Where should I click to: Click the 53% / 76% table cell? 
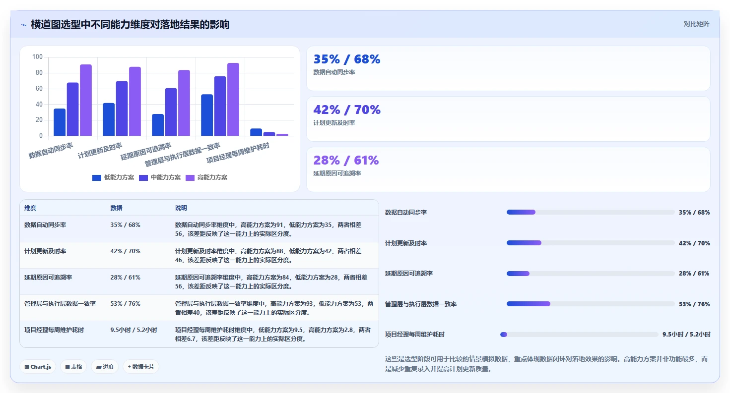(125, 304)
